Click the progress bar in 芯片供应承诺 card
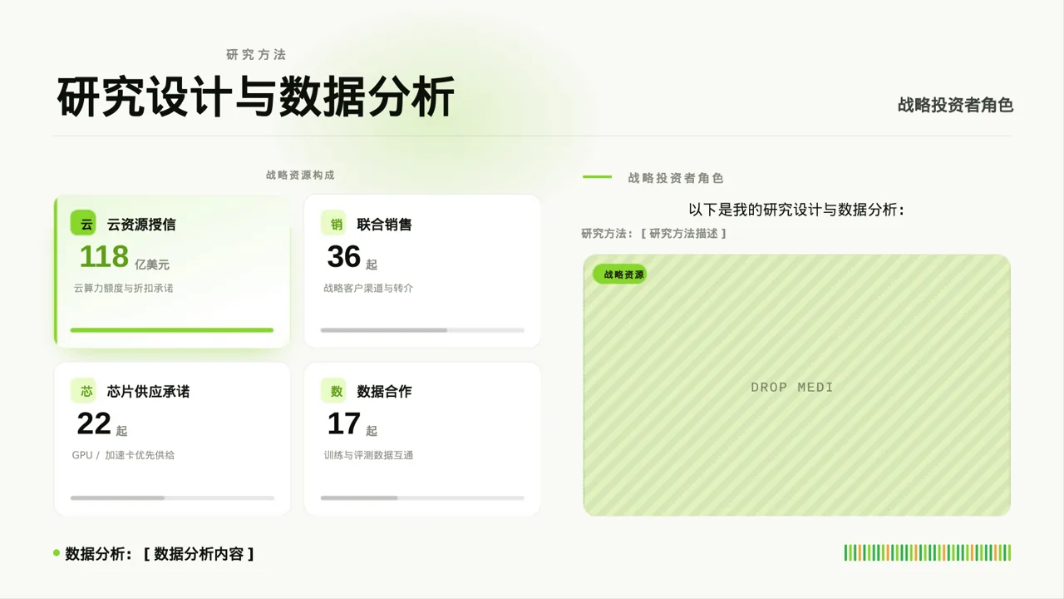The height and width of the screenshot is (599, 1064). [x=172, y=498]
